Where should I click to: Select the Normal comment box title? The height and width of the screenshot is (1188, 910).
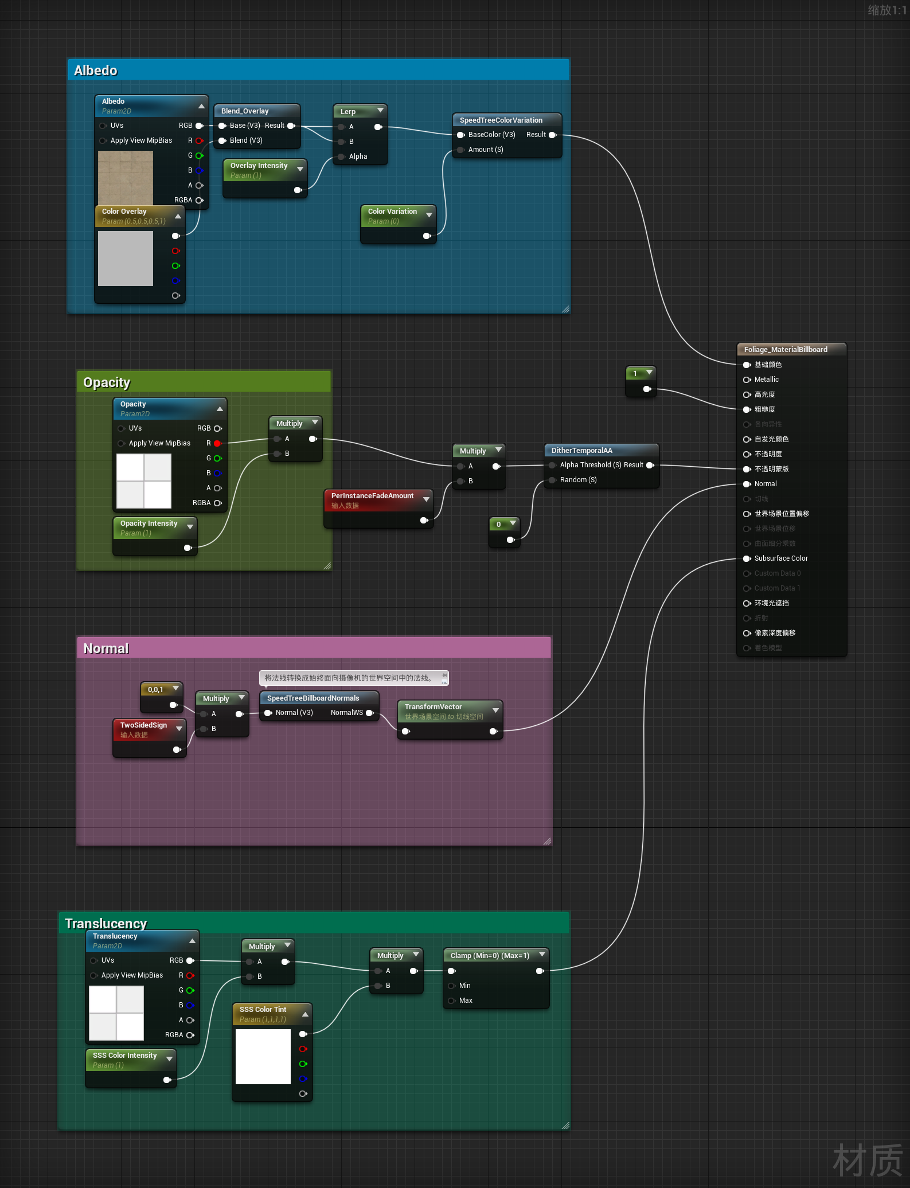click(x=106, y=648)
